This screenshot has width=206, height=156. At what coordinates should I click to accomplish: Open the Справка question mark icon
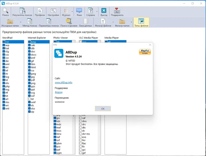point(90,11)
